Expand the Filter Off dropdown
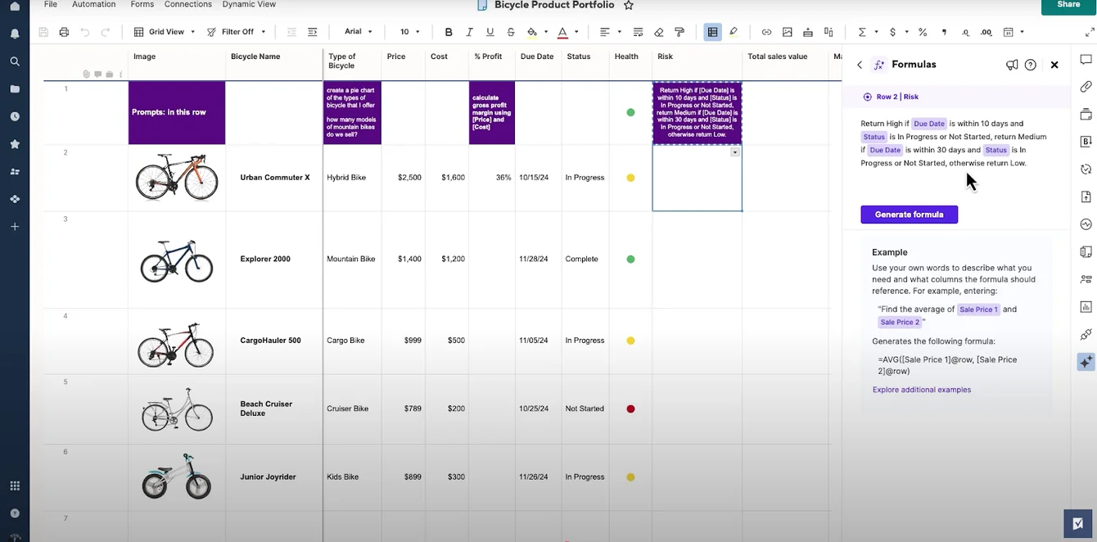 coord(234,32)
